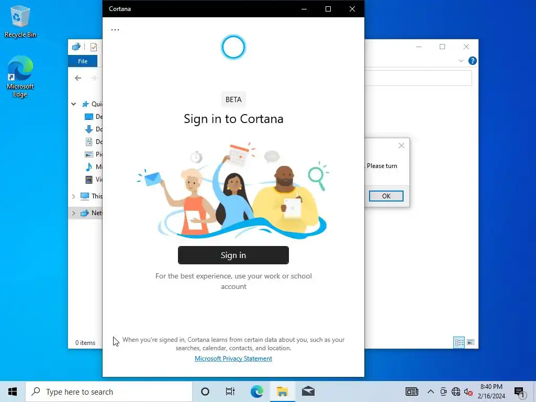Select the Desktop item in Quick access
The width and height of the screenshot is (536, 402).
click(93, 117)
